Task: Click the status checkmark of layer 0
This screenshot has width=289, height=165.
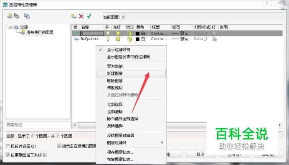Action: pos(76,34)
